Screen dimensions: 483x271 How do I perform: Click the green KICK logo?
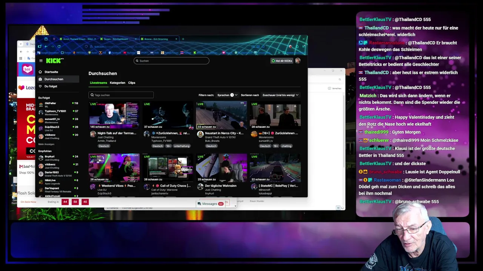pos(54,61)
